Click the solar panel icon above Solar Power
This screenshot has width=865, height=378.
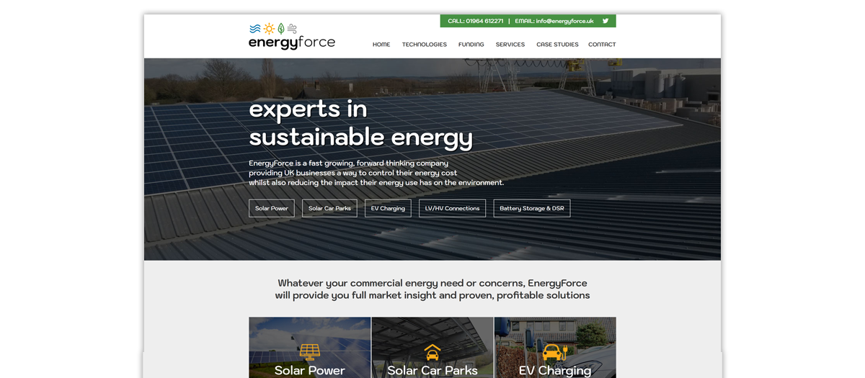(x=310, y=351)
